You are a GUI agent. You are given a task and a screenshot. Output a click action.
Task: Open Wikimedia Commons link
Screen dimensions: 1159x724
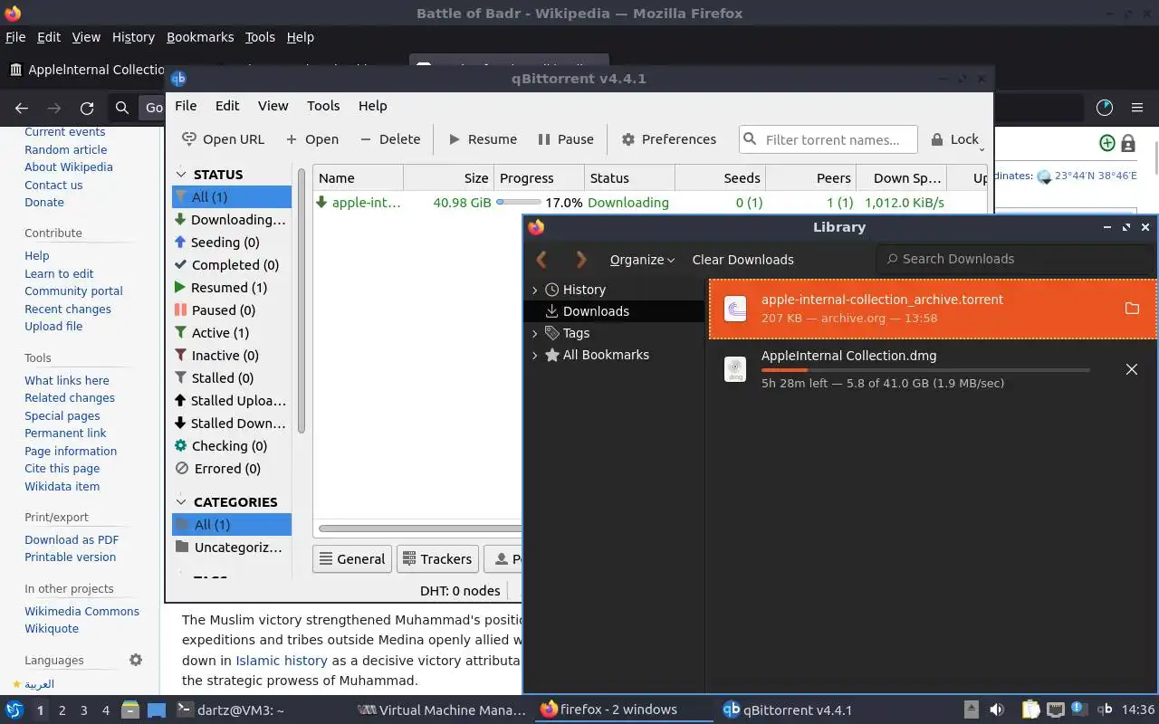point(81,611)
